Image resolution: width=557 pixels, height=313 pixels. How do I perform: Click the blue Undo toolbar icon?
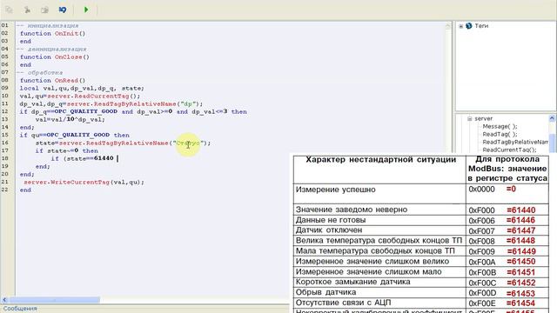coord(63,10)
